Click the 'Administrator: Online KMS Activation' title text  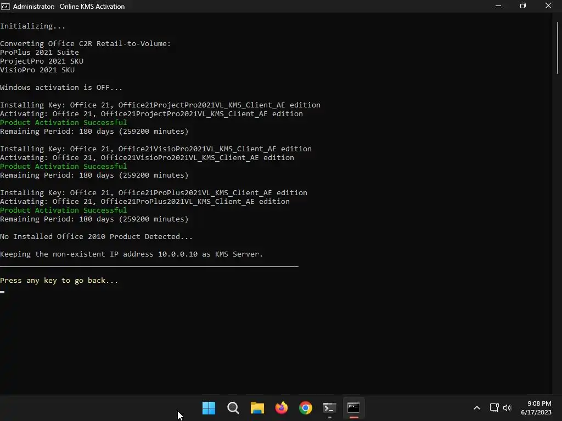click(x=69, y=7)
